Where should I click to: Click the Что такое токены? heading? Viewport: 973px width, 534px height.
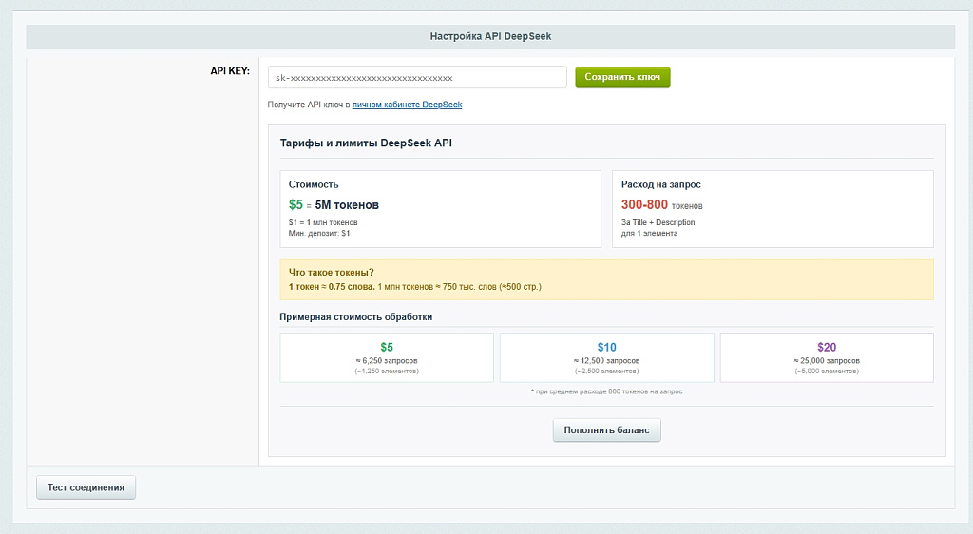pos(331,273)
